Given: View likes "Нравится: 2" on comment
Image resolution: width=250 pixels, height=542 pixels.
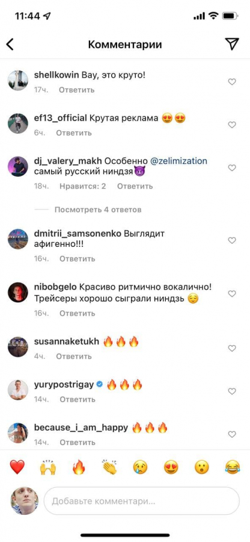Looking at the screenshot, I should (x=82, y=186).
